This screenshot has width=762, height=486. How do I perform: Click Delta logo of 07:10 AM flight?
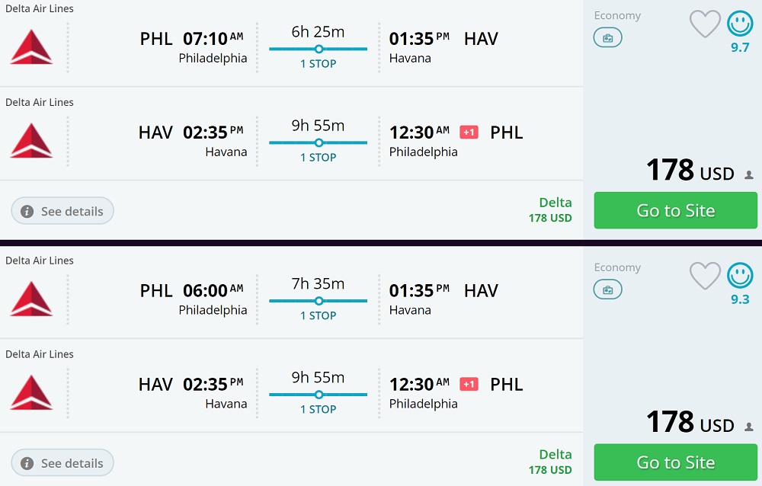tap(31, 47)
